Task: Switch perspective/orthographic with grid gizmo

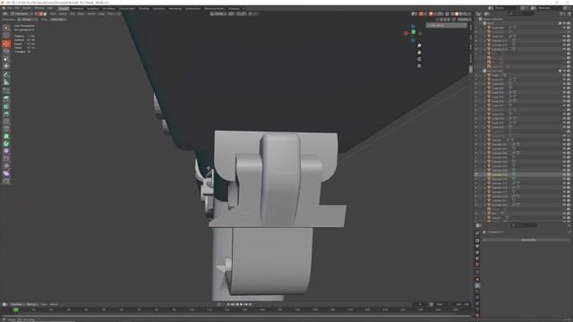Action: pyautogui.click(x=419, y=66)
